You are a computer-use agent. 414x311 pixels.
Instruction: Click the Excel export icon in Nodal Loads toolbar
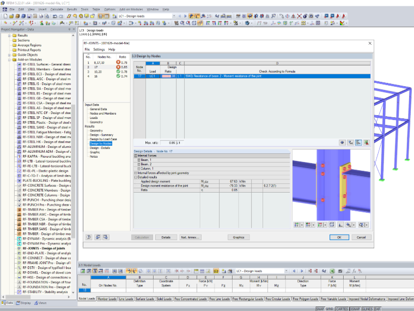(x=332, y=271)
